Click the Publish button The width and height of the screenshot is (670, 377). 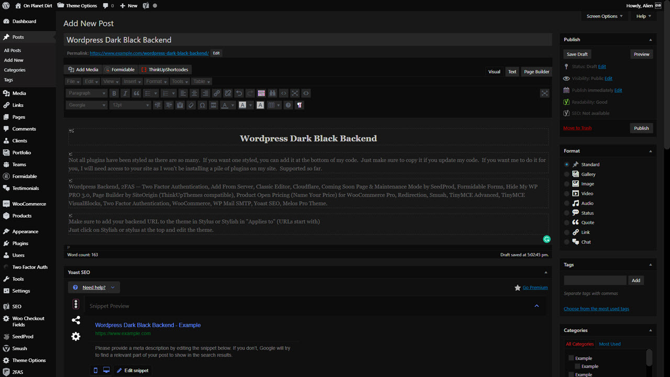tap(641, 128)
